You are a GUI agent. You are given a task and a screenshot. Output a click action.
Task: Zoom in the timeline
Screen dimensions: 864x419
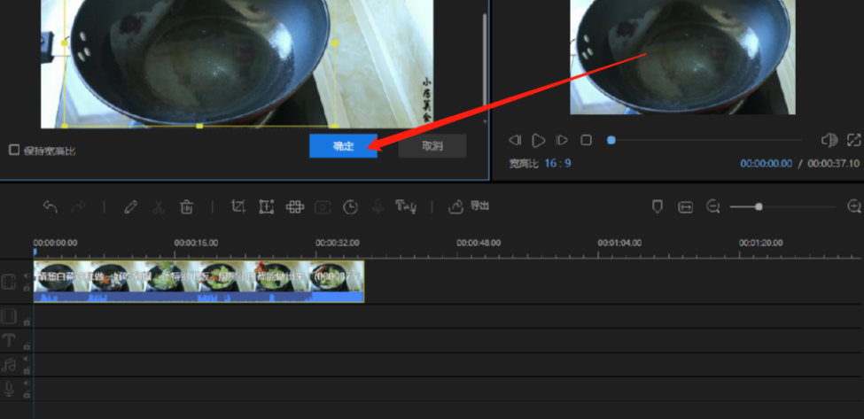tap(853, 207)
